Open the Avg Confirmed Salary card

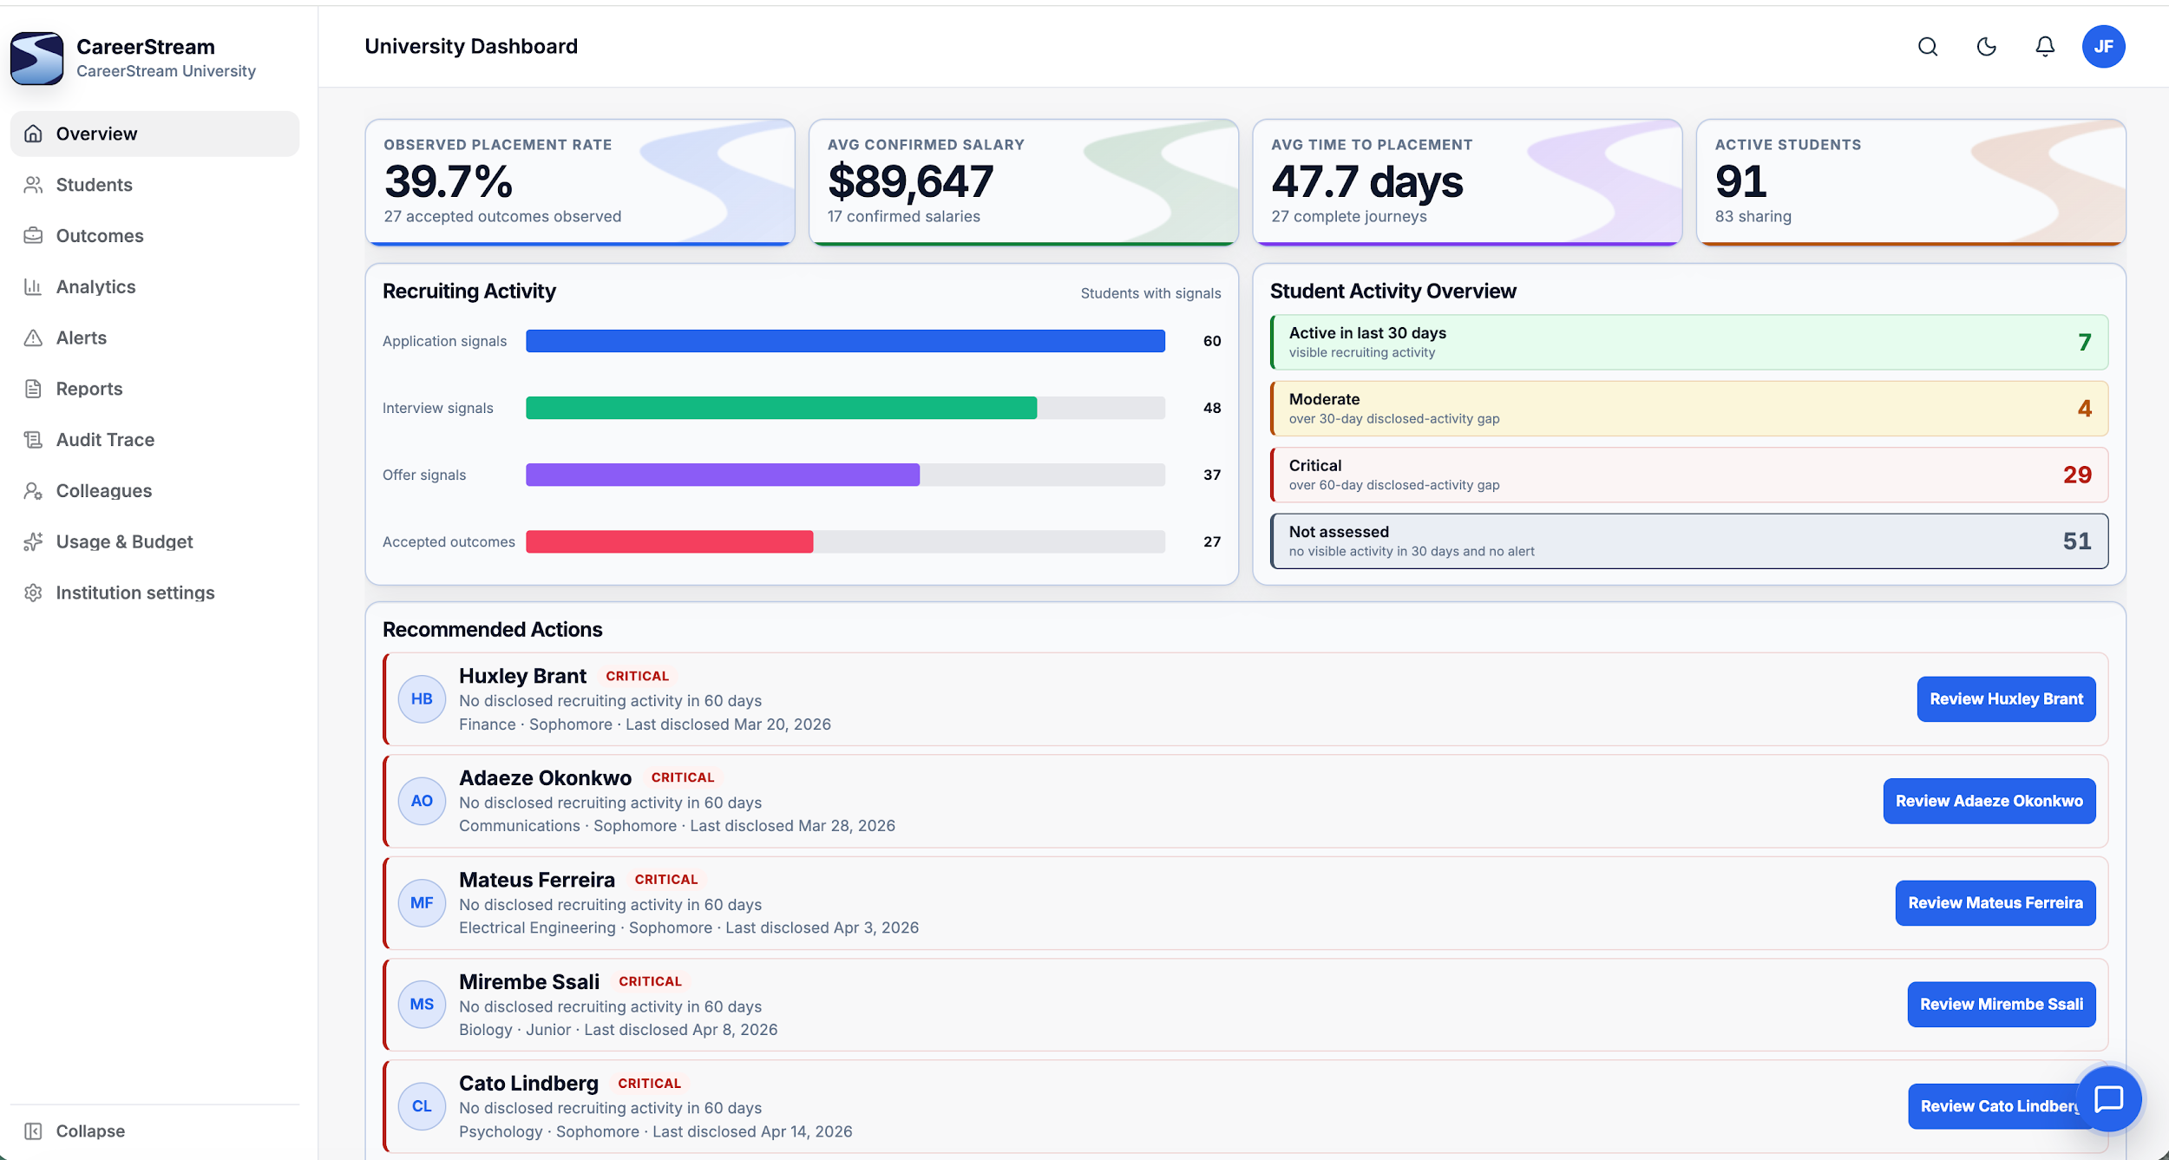[x=1023, y=182]
